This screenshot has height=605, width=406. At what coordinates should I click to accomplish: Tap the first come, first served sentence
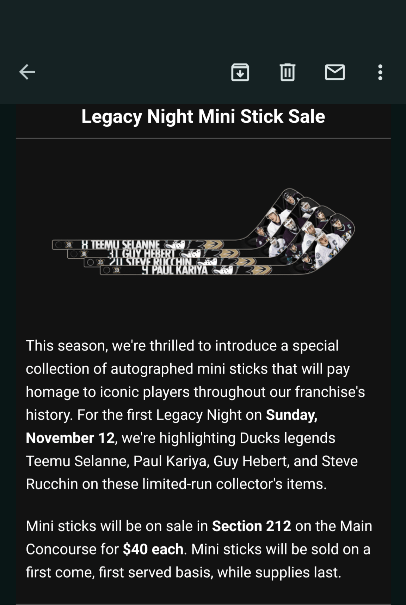(x=183, y=572)
